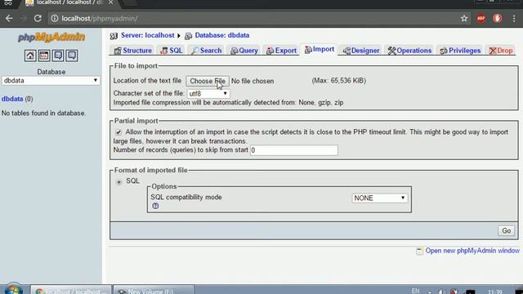Click the database icon beside Database: dbdata
Screen dimensions: 523x294
[x=189, y=36]
